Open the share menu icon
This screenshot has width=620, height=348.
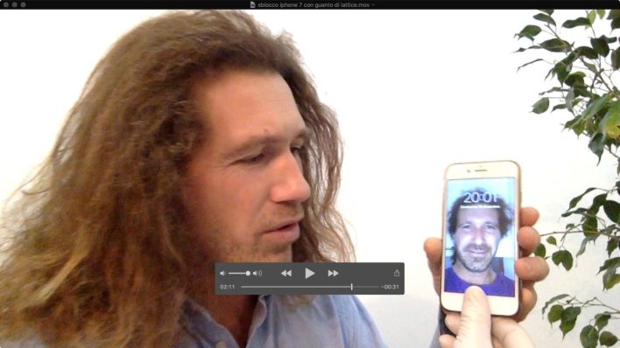point(397,273)
